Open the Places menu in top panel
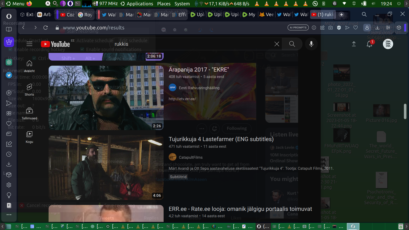This screenshot has width=409, height=230. (x=164, y=4)
